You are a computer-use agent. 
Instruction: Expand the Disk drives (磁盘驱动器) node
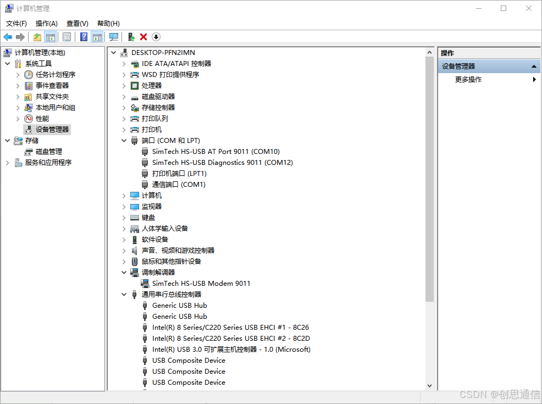point(124,97)
